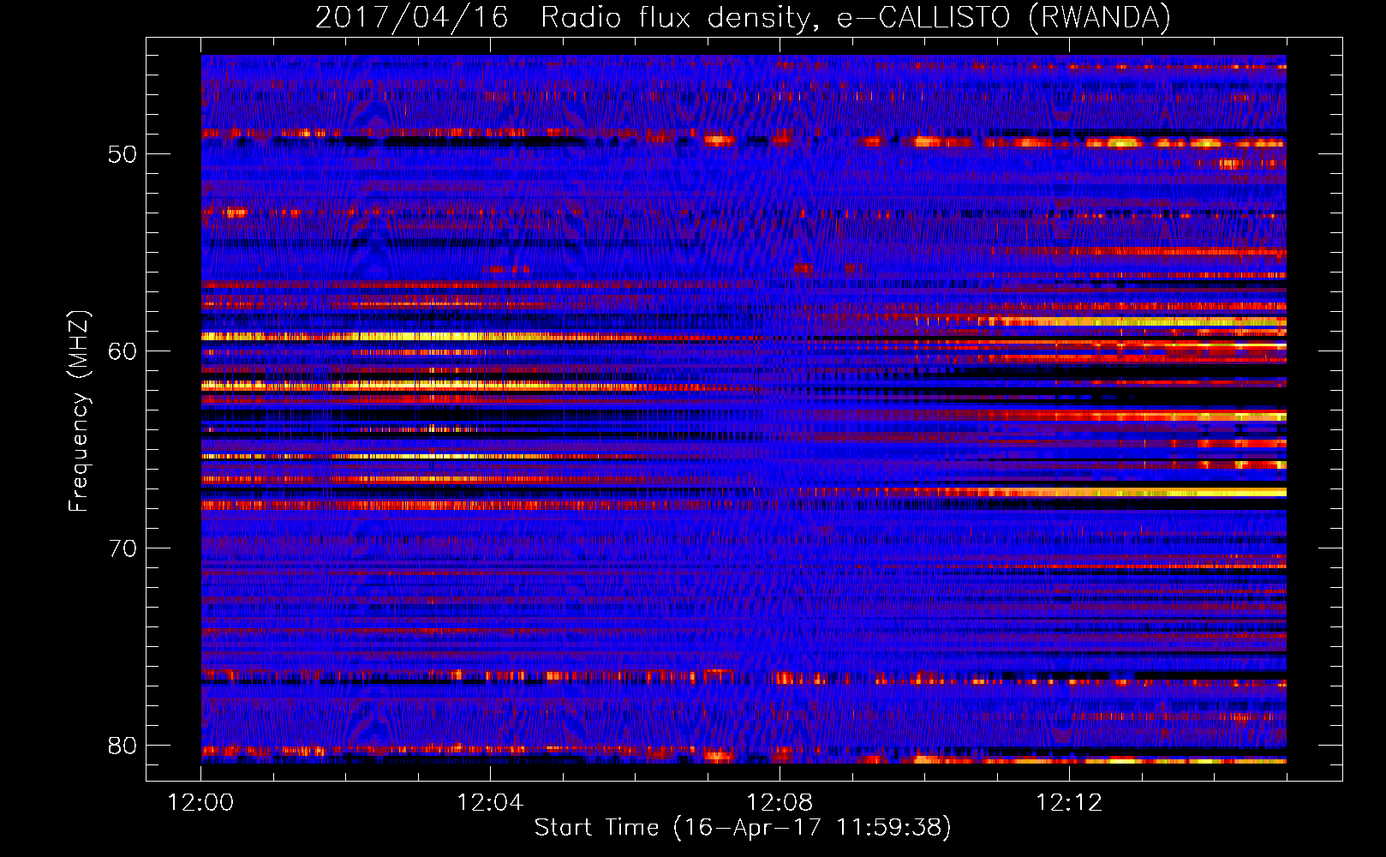Click the 12:04 time axis label

pyautogui.click(x=490, y=802)
